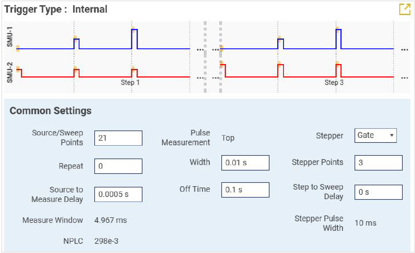Click the Trigger Type Internal heading
The image size is (415, 253).
click(x=56, y=9)
